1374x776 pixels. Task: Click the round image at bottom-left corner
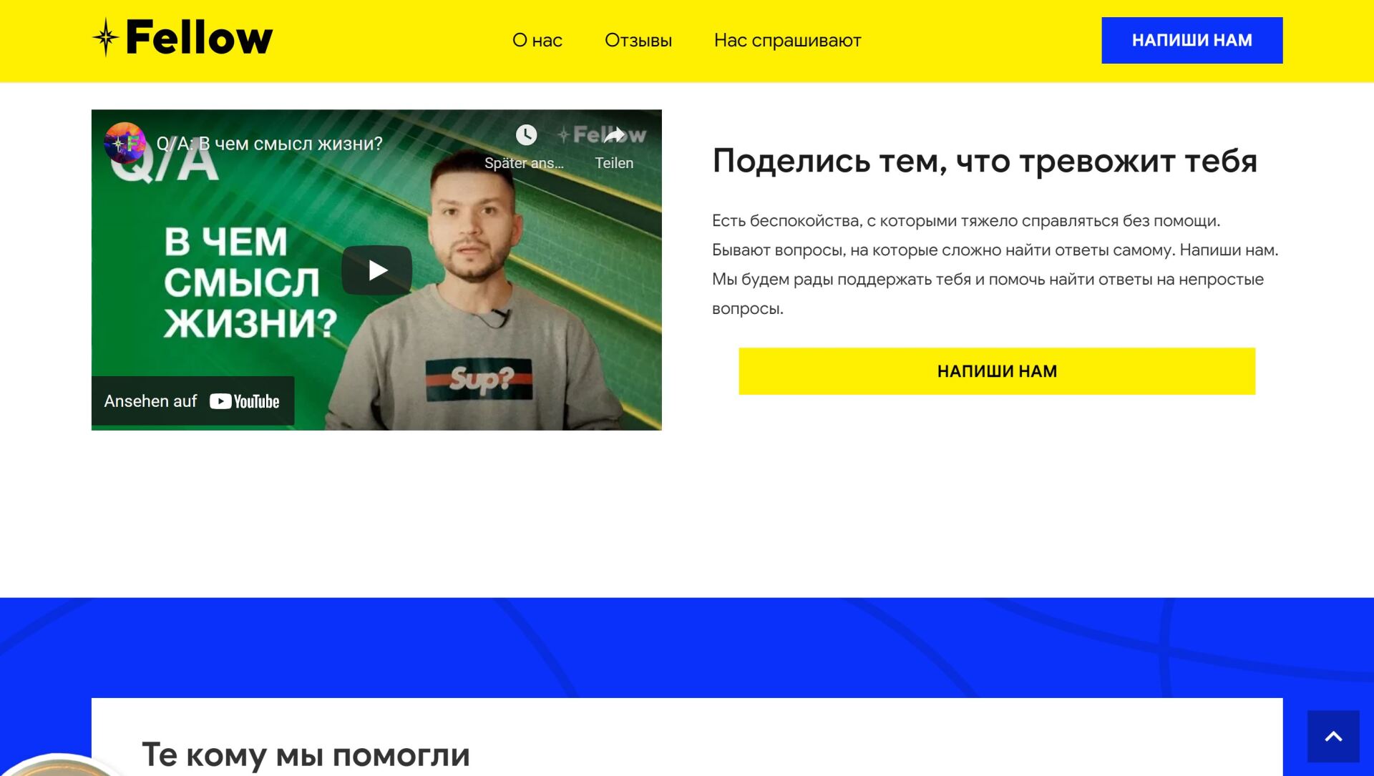click(x=59, y=765)
